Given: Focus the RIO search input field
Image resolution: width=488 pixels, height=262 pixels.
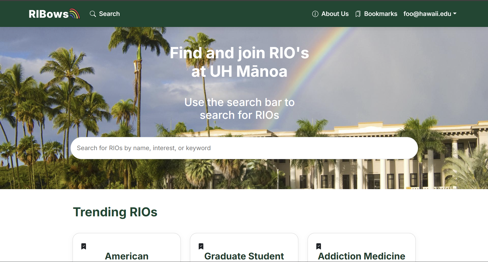Looking at the screenshot, I should point(244,148).
